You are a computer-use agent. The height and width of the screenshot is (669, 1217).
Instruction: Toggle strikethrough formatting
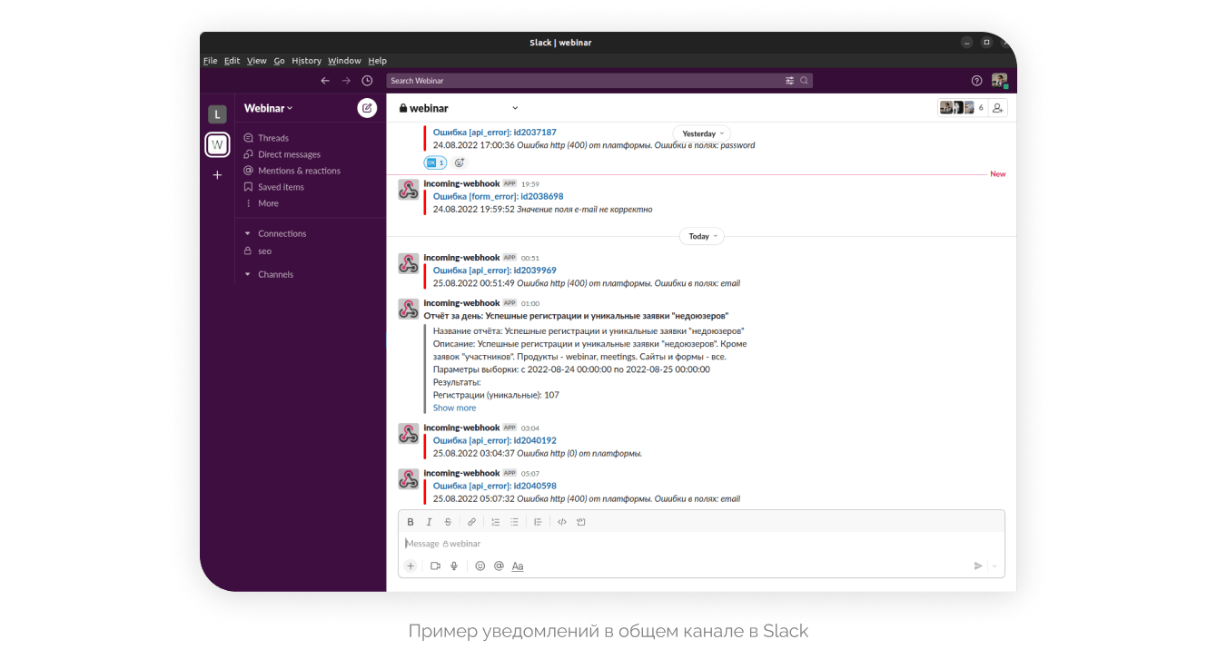click(448, 522)
